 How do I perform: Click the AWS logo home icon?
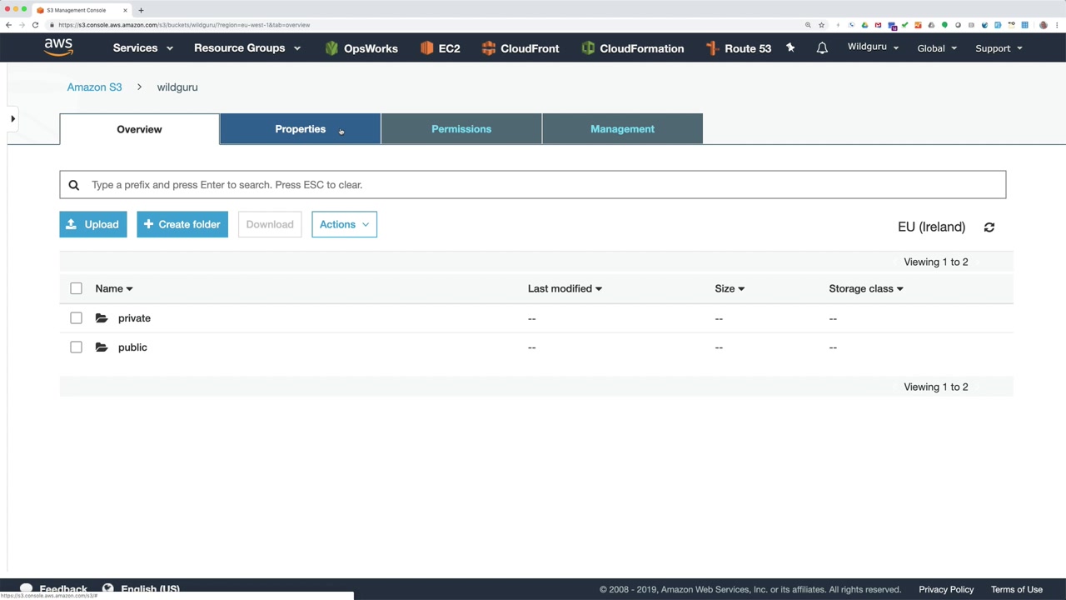tap(58, 47)
